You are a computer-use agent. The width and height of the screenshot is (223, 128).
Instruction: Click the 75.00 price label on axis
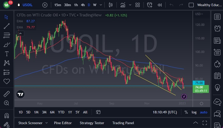199,83
